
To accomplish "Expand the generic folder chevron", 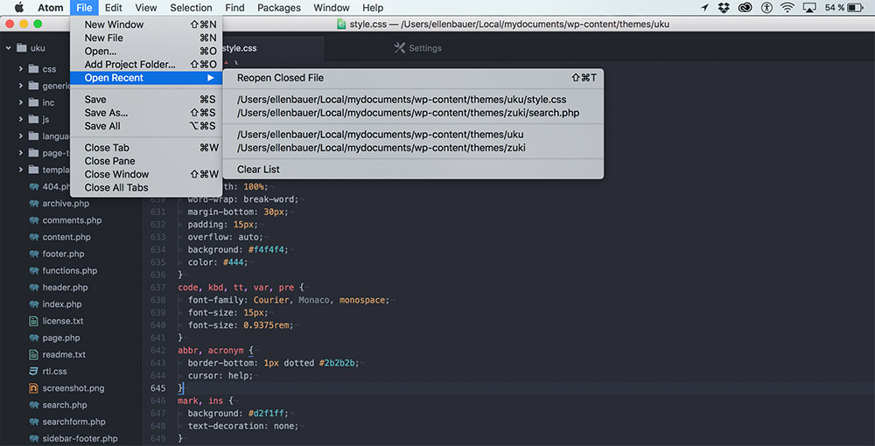I will [x=21, y=86].
